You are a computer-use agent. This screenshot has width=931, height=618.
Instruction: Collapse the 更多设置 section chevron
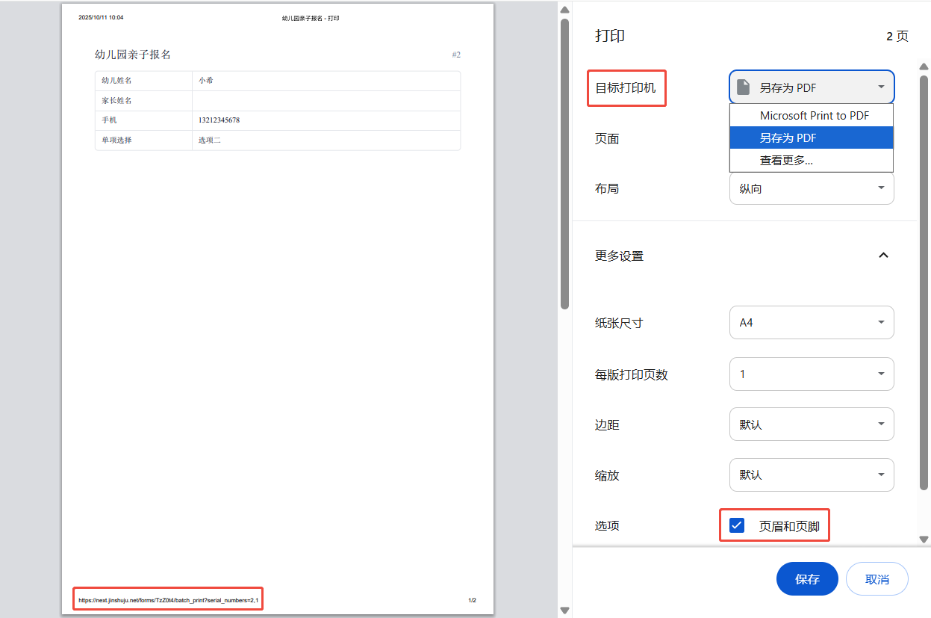[x=883, y=256]
